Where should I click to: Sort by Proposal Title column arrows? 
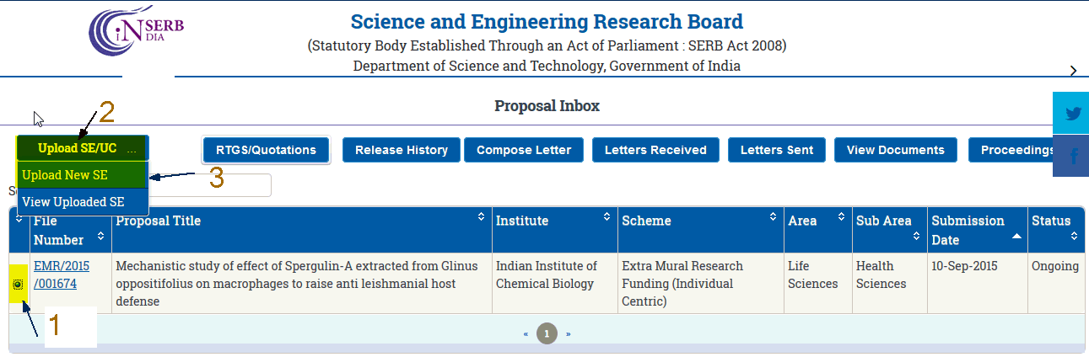click(x=481, y=217)
